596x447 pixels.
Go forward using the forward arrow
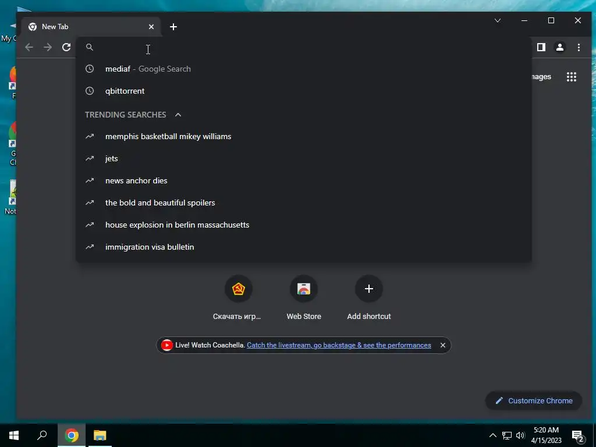coord(48,47)
